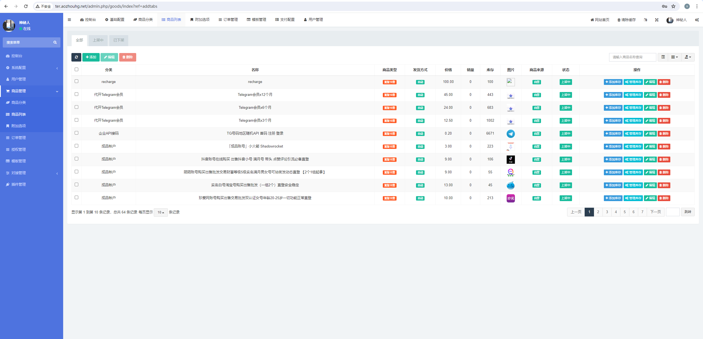Image resolution: width=703 pixels, height=339 pixels.
Task: Open the top-right settings gears icon
Action: (x=697, y=20)
